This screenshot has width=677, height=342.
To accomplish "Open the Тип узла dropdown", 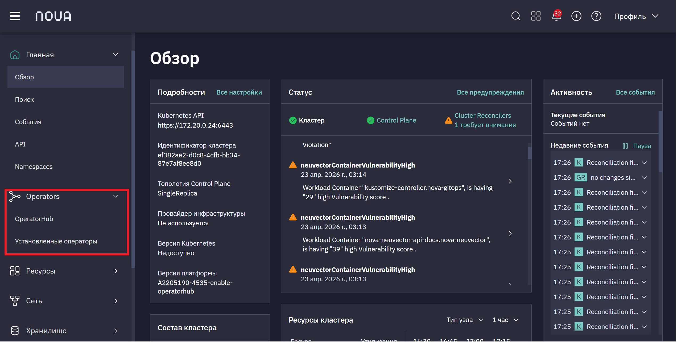I will click(465, 320).
